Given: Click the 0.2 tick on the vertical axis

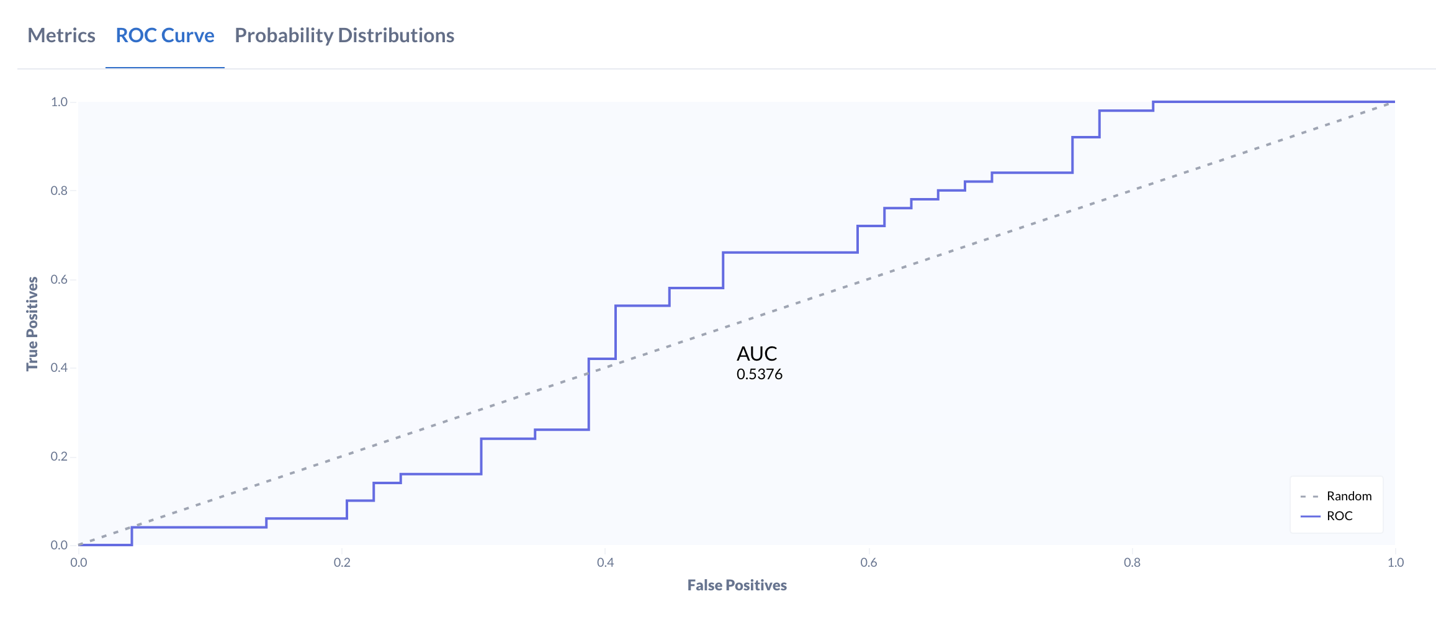Looking at the screenshot, I should (x=59, y=457).
